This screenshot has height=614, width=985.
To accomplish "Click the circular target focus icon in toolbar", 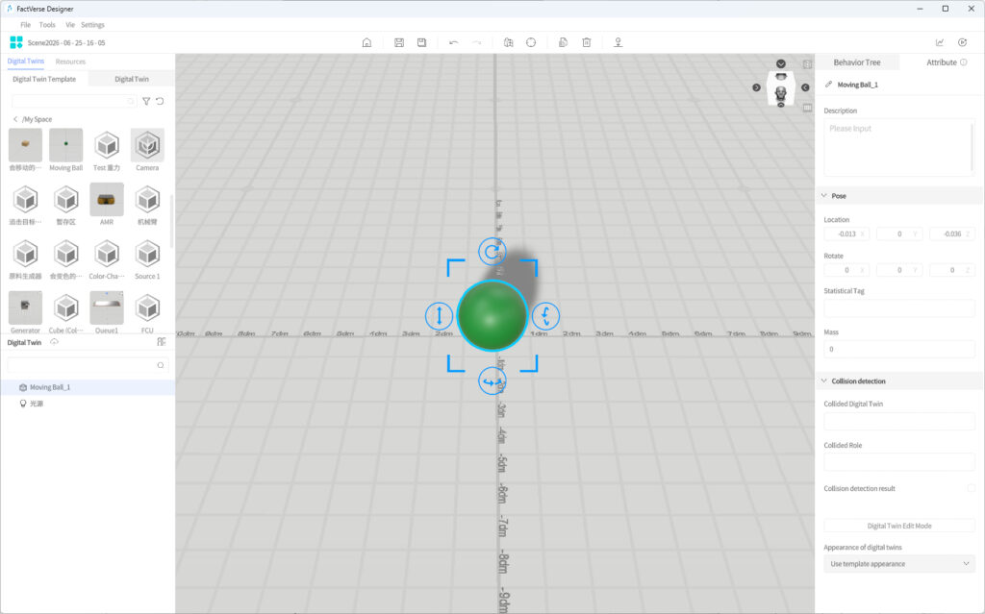I will tap(531, 42).
